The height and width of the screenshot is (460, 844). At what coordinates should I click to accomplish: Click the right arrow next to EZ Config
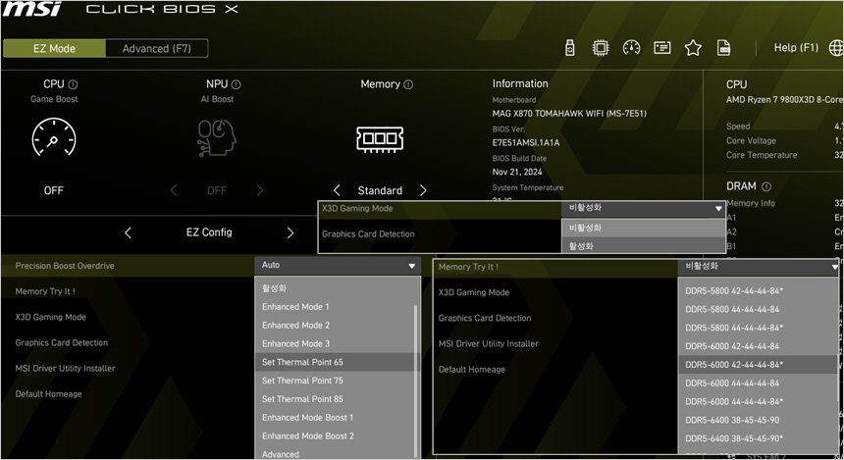click(x=290, y=233)
